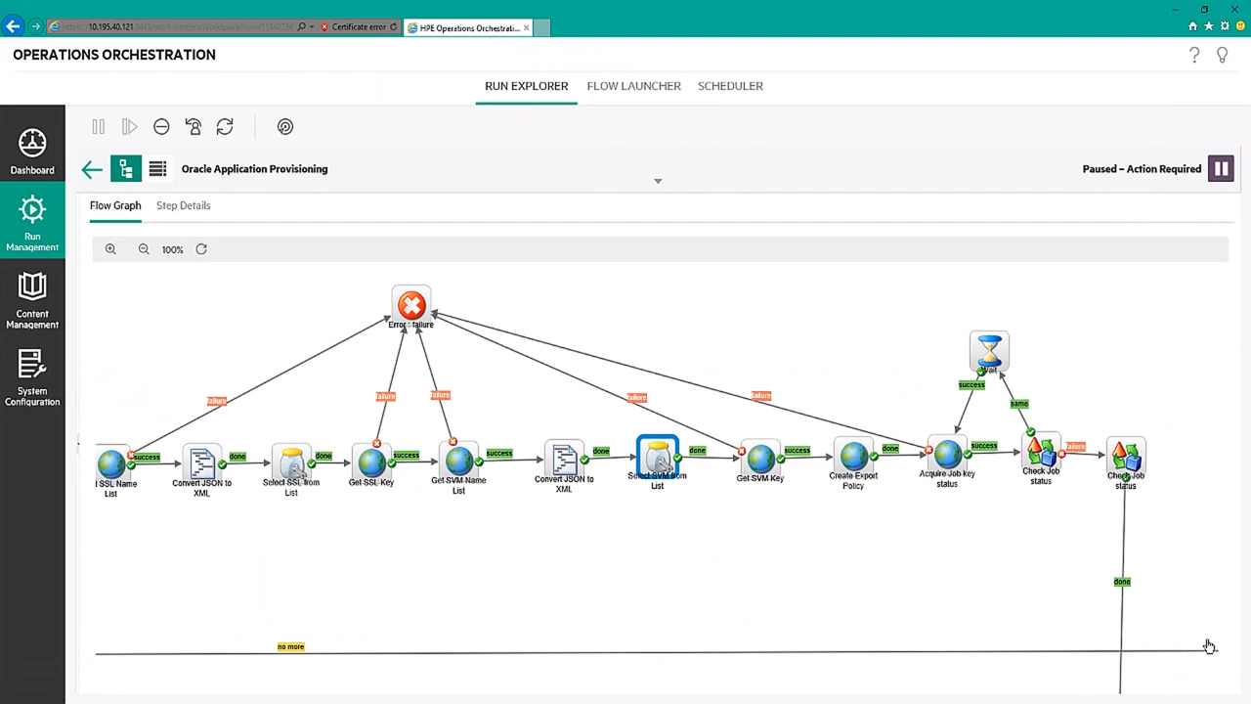Open the help question mark icon

[x=1194, y=56]
